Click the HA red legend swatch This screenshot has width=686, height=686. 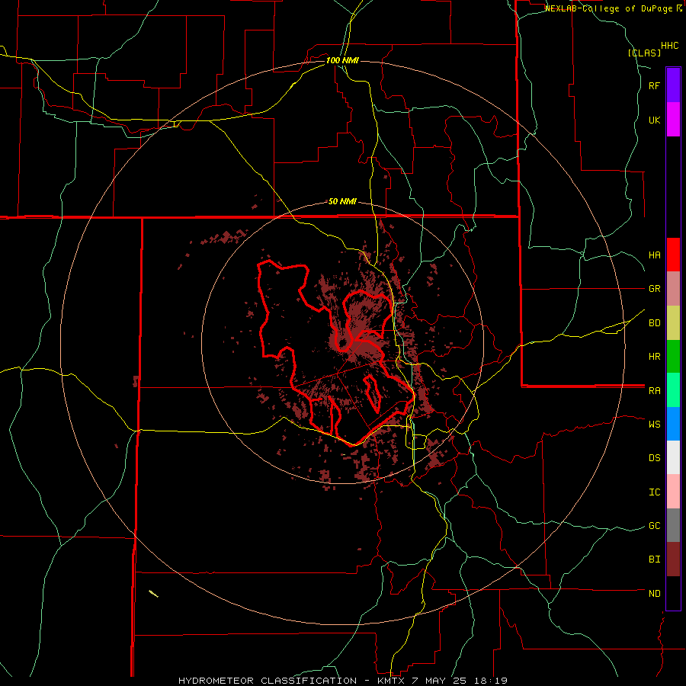pos(673,255)
